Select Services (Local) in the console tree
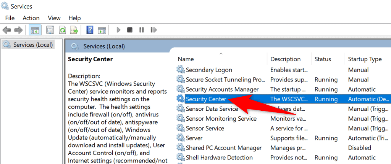Viewport: 391px width, 164px height. (x=33, y=45)
